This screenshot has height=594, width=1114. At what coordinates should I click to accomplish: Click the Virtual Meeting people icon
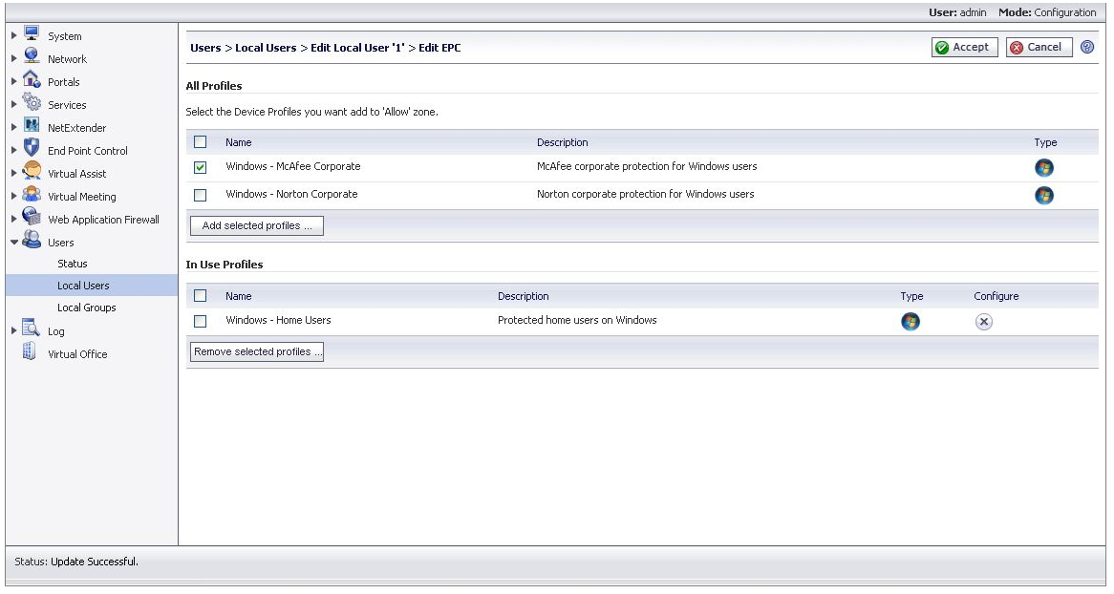coord(32,194)
